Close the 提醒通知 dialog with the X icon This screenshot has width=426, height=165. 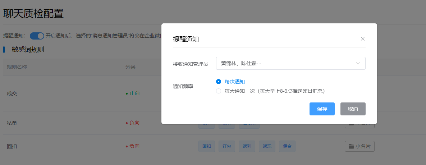click(x=362, y=39)
